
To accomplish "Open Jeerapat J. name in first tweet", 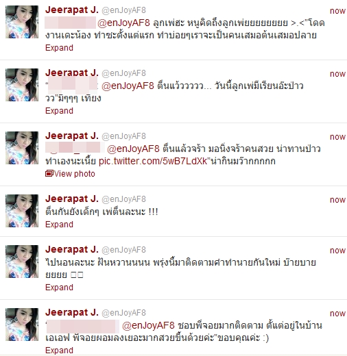I will click(x=72, y=10).
